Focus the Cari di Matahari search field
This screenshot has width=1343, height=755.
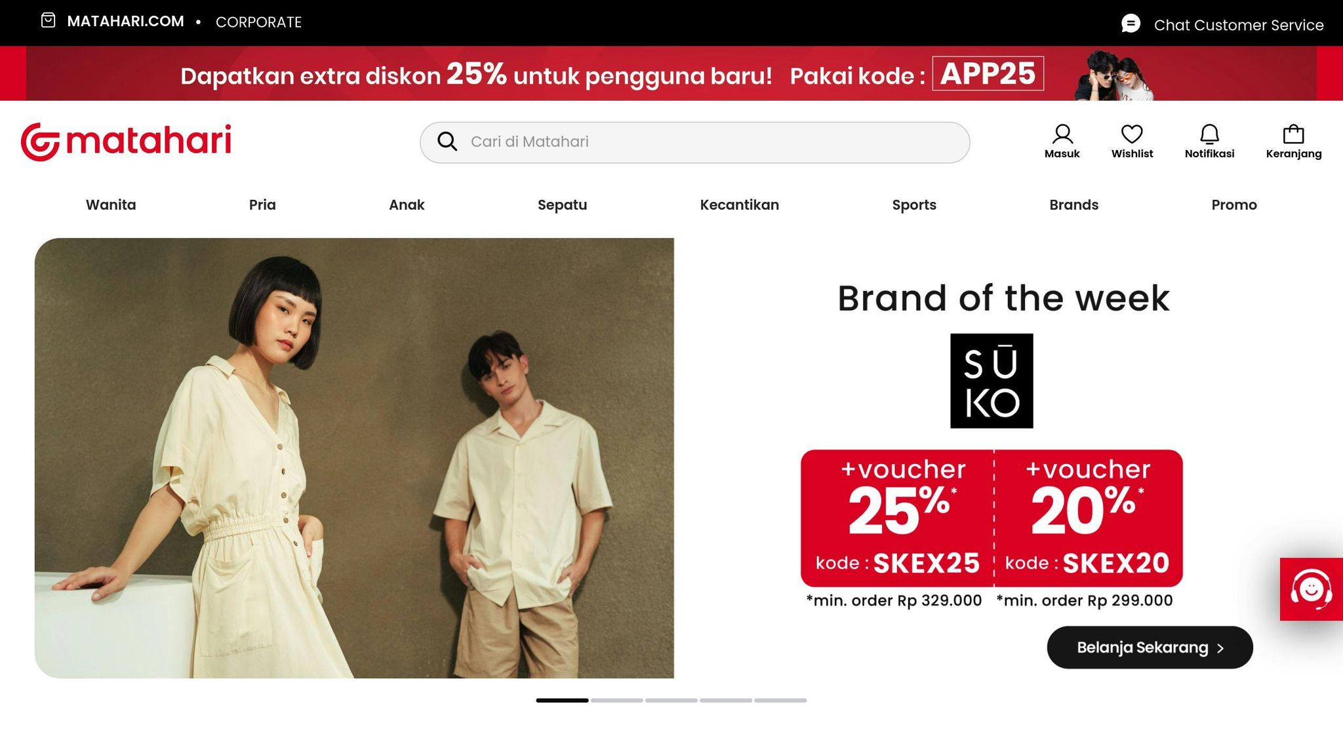coord(694,142)
